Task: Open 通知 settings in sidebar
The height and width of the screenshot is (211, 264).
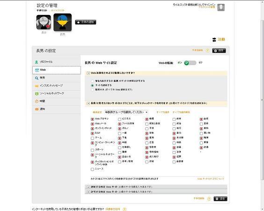Action: [57, 109]
